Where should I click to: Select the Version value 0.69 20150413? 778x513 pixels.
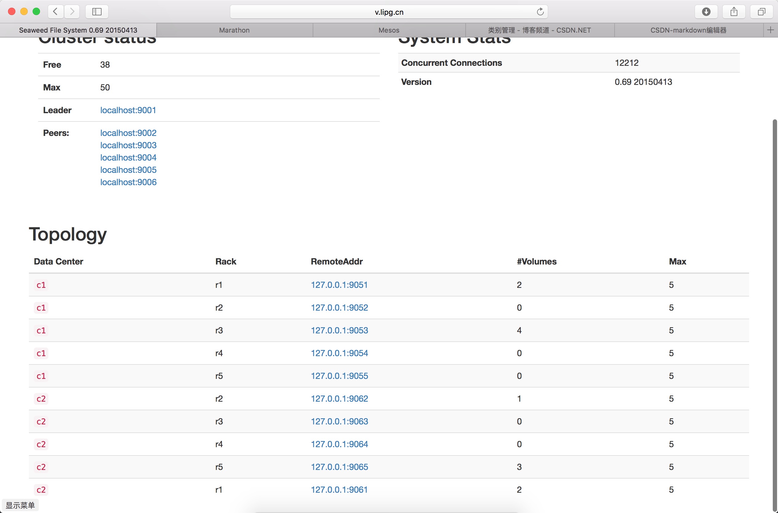(643, 82)
